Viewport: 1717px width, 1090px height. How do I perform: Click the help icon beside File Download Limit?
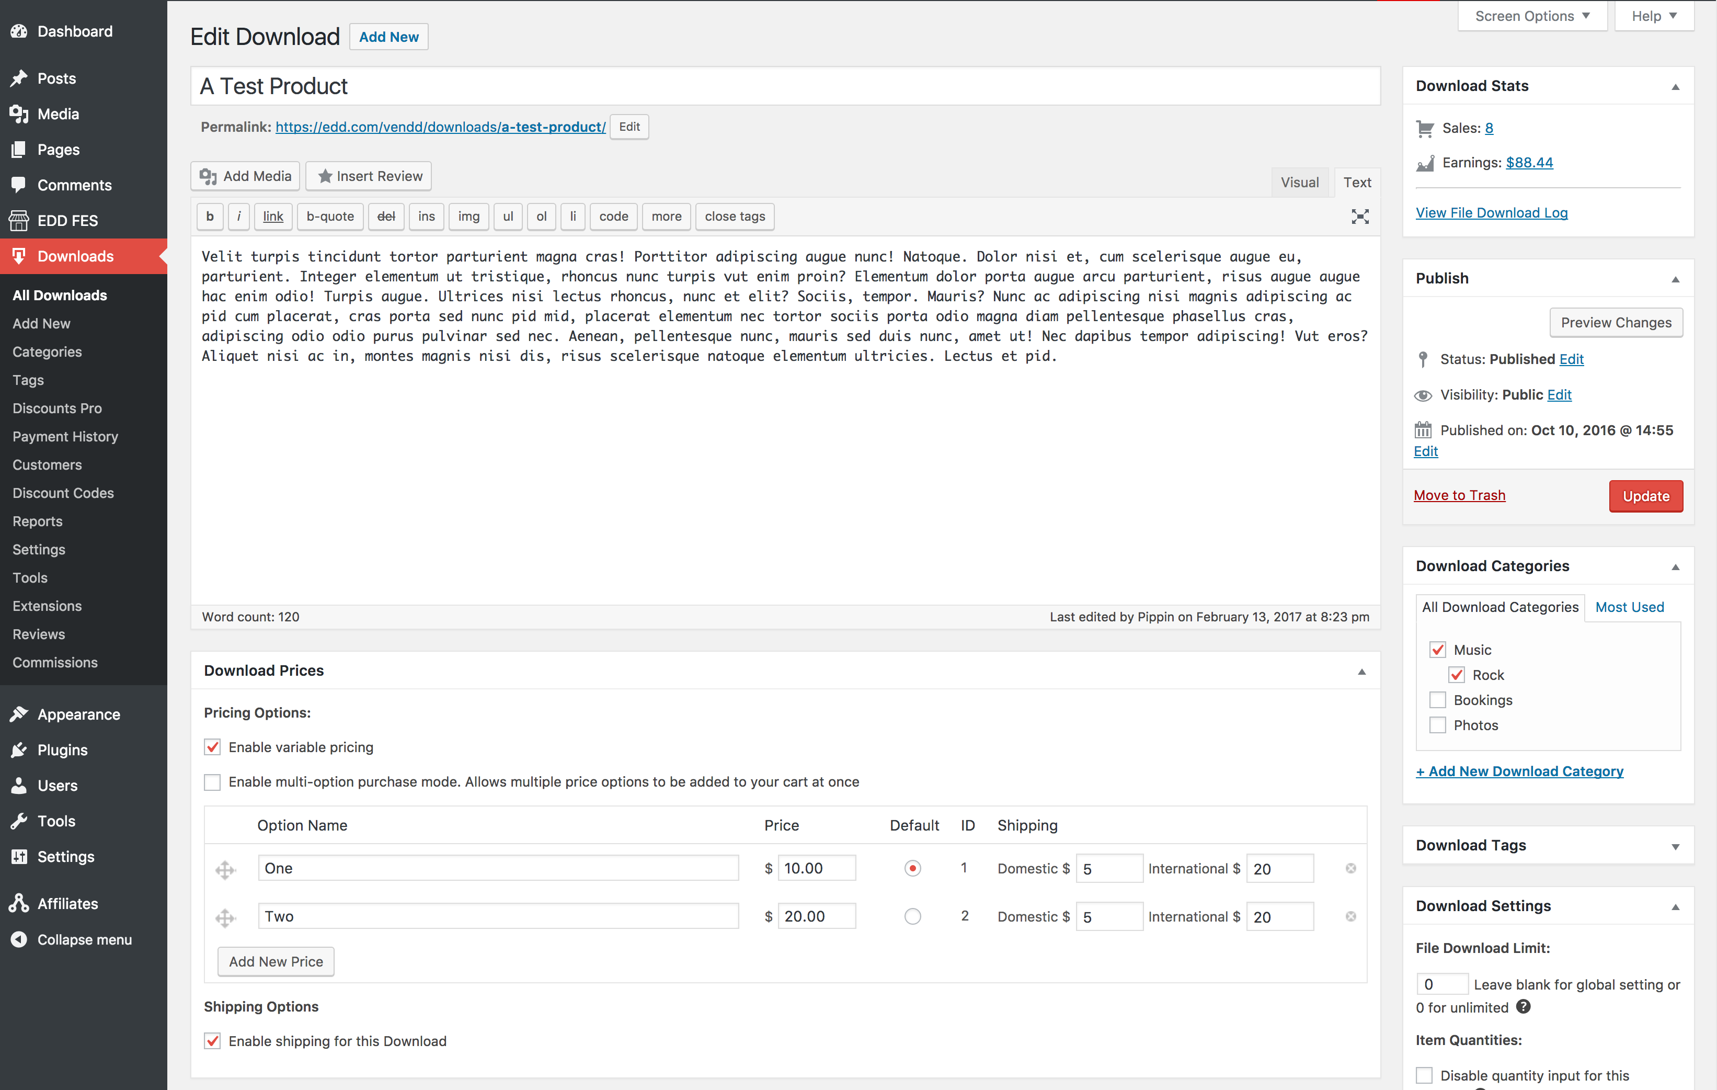[1523, 1006]
